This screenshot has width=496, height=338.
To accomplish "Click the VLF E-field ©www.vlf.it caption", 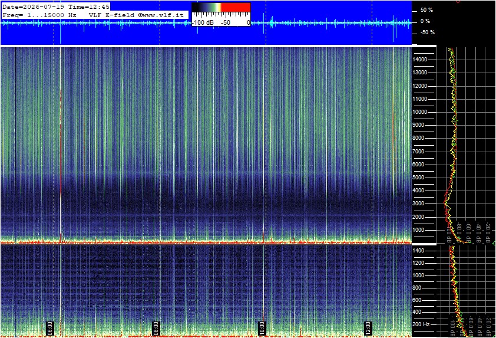I will [136, 15].
